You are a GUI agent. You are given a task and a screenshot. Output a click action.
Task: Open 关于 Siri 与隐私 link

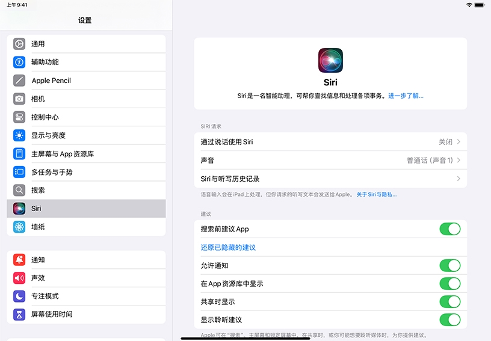(x=376, y=195)
